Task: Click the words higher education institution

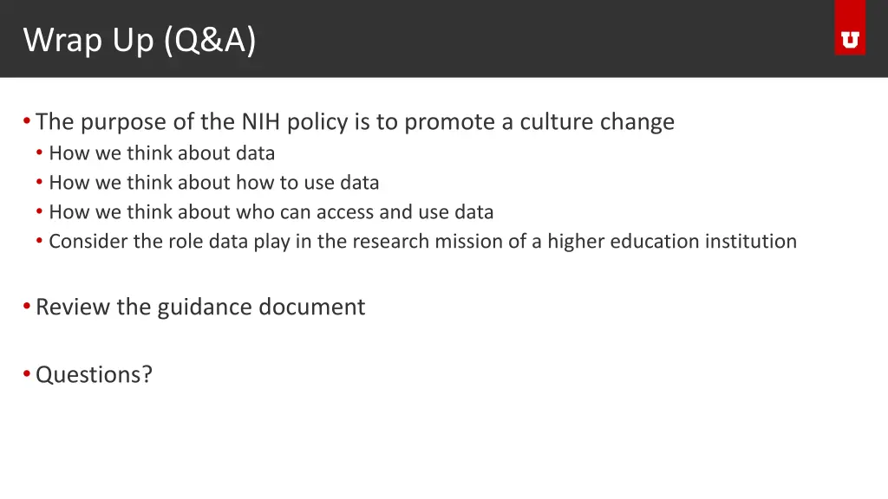Action: pos(672,241)
